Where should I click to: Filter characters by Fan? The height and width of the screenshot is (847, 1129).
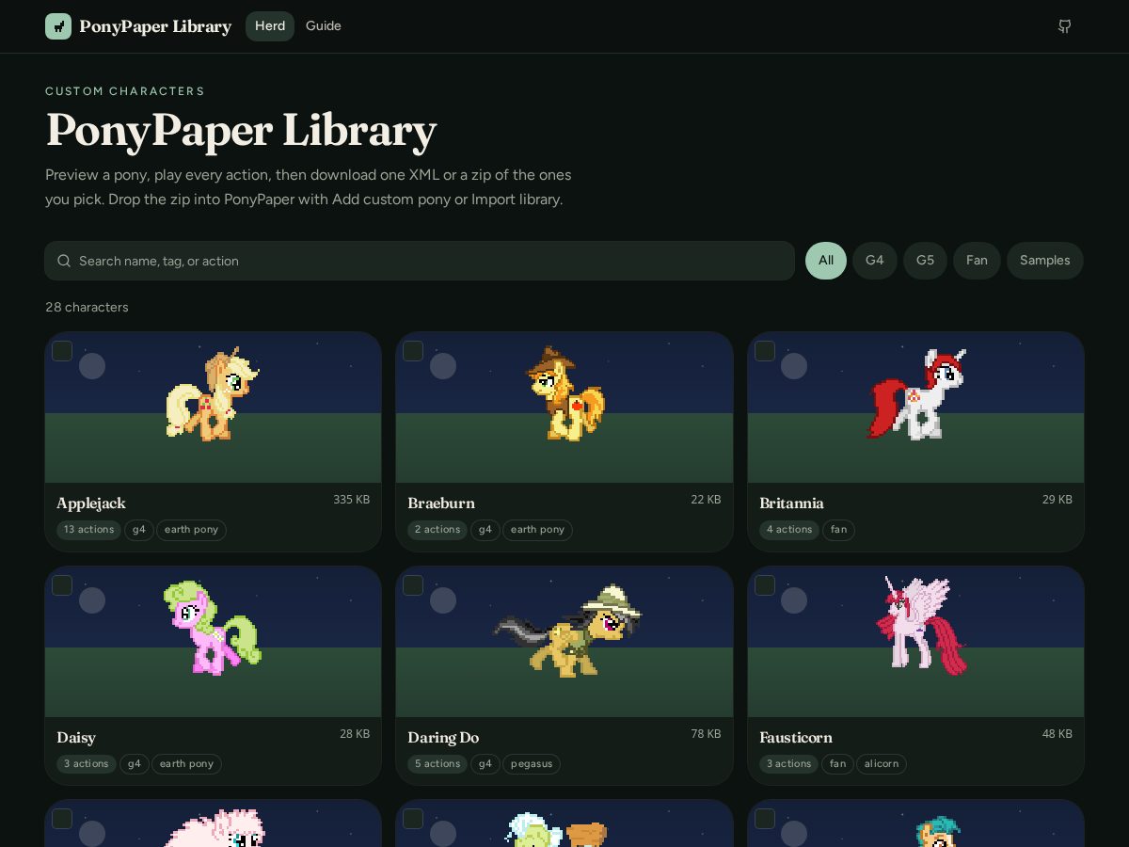[x=977, y=261]
